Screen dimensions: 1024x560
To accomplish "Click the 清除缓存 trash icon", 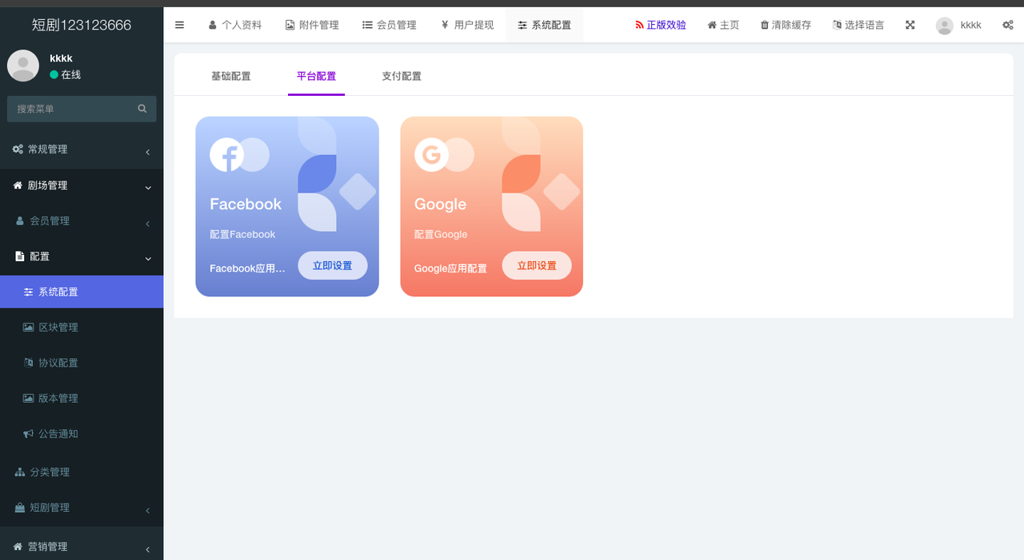I will [764, 26].
